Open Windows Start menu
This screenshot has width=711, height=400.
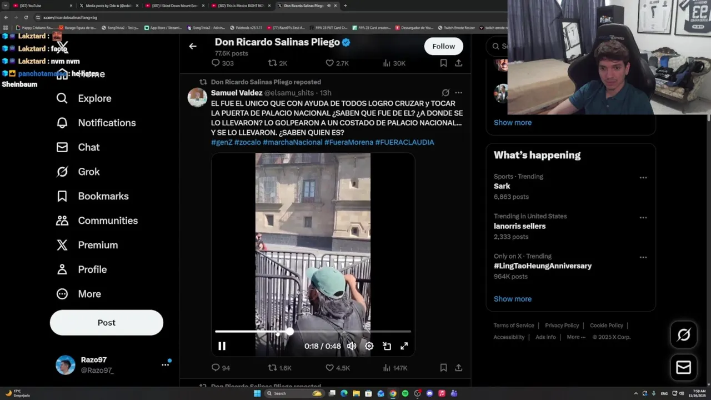click(257, 393)
